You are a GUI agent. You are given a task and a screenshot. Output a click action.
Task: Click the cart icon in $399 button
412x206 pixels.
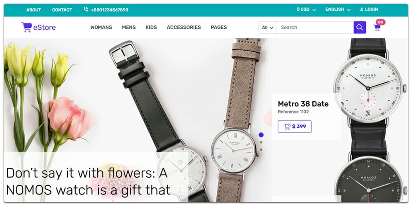tap(287, 126)
